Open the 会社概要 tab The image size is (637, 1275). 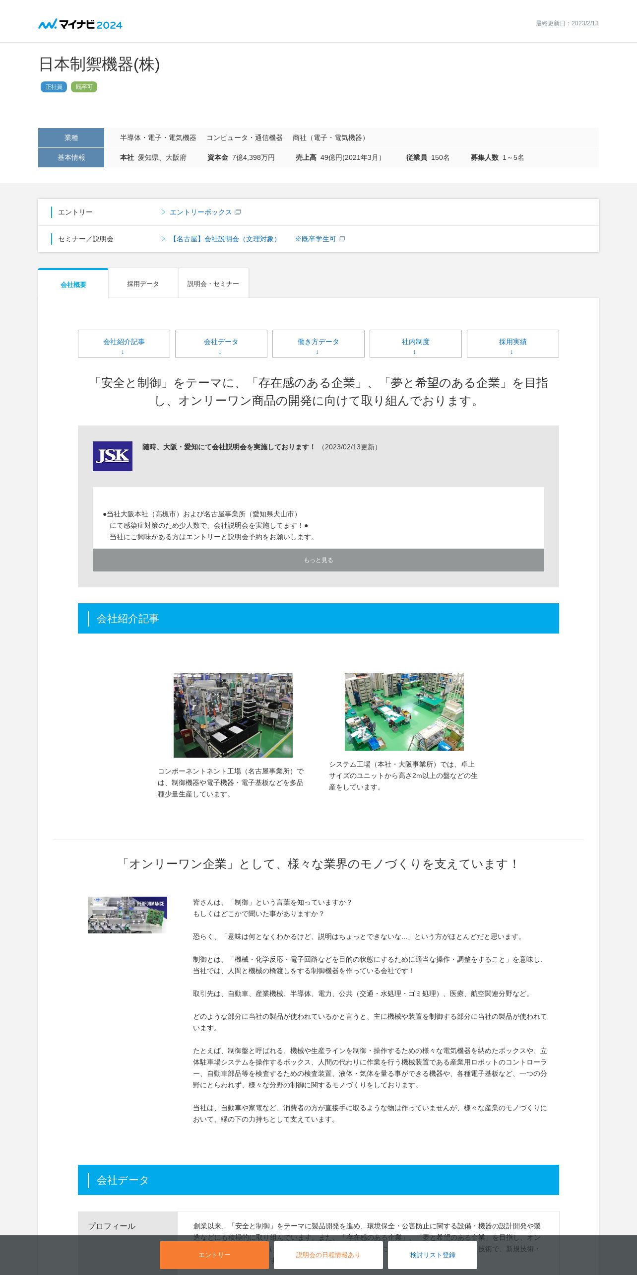click(x=73, y=283)
